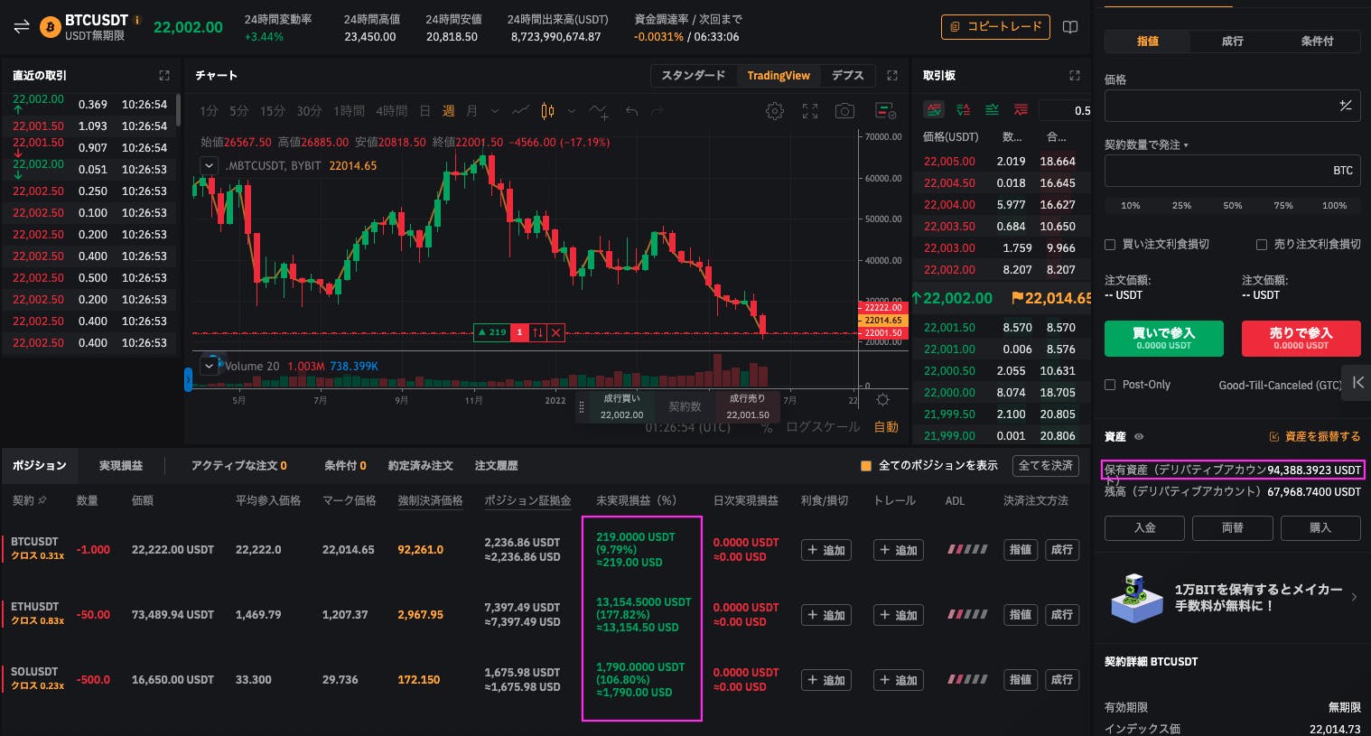
Task: Open the 契約数量で発注 dropdown
Action: (x=1146, y=145)
